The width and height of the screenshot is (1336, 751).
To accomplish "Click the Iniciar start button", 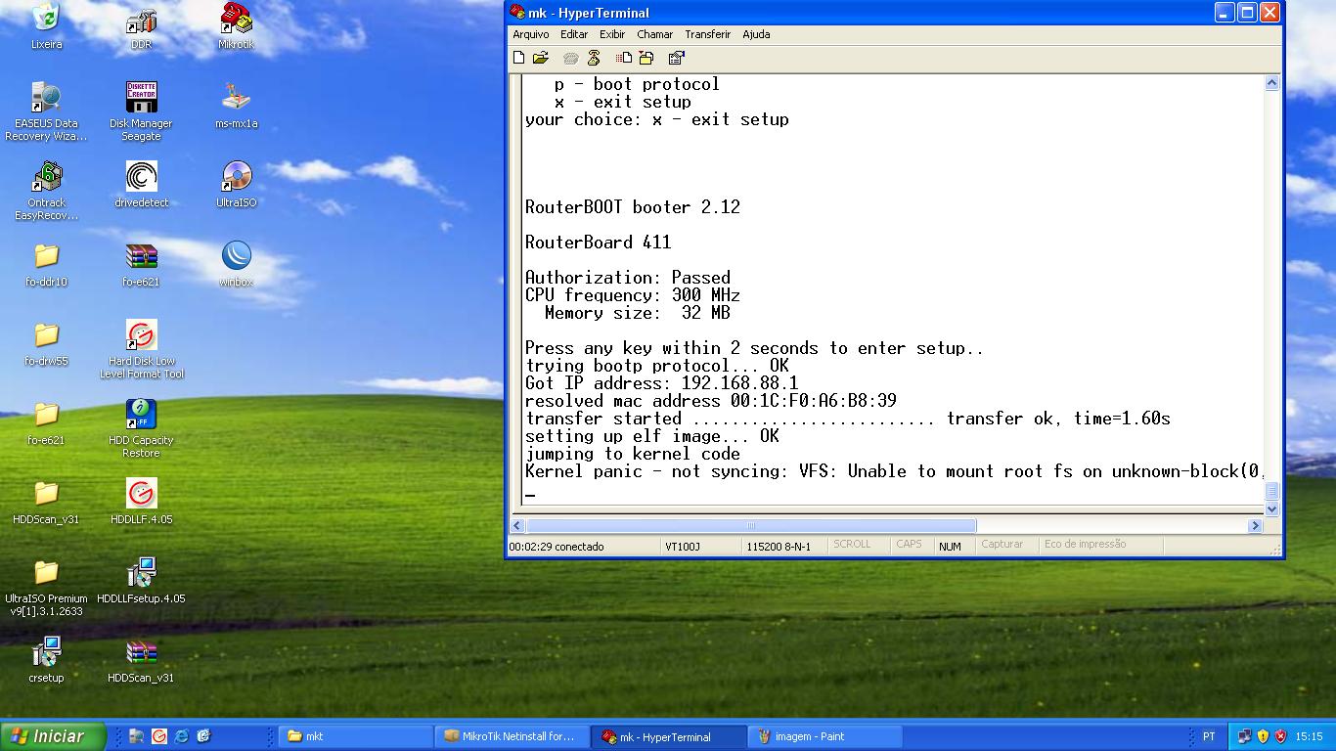I will tap(53, 736).
